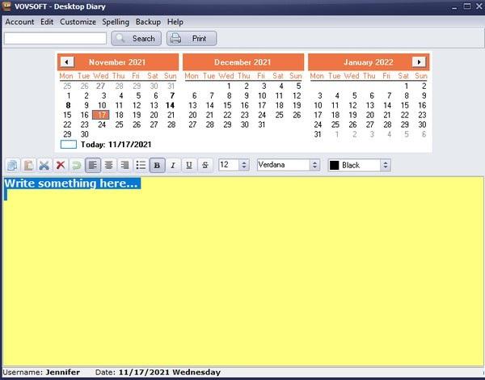The image size is (485, 380).
Task: Click the Copy icon in formatting toolbar
Action: coord(11,165)
